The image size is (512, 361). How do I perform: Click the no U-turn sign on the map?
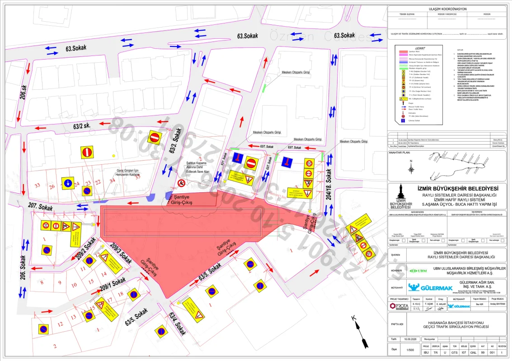[x=181, y=183]
